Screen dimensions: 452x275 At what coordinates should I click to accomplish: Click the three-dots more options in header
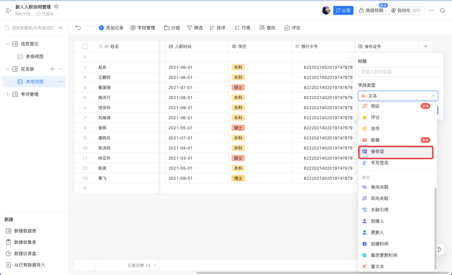(431, 10)
